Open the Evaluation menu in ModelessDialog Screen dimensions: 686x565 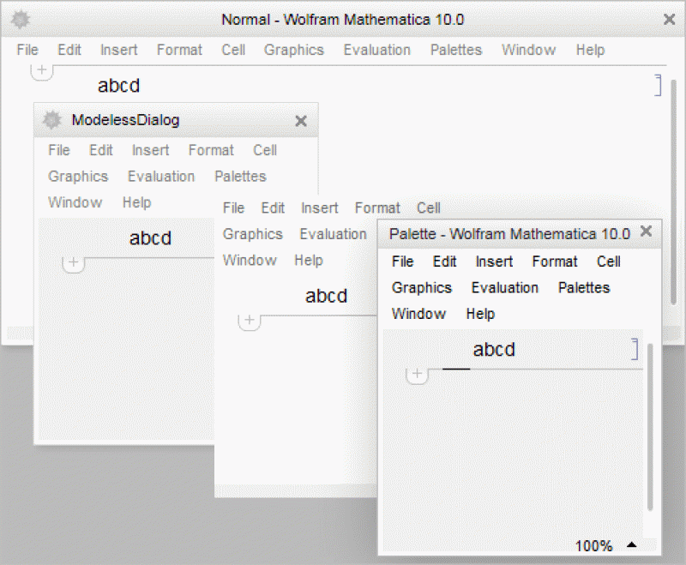point(161,177)
